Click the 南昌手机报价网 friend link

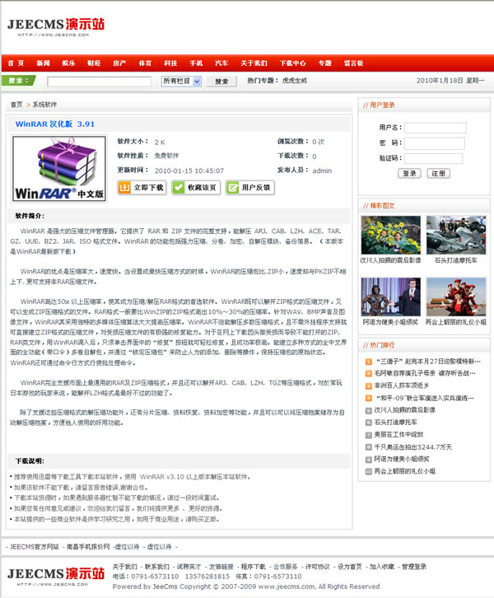coord(88,547)
